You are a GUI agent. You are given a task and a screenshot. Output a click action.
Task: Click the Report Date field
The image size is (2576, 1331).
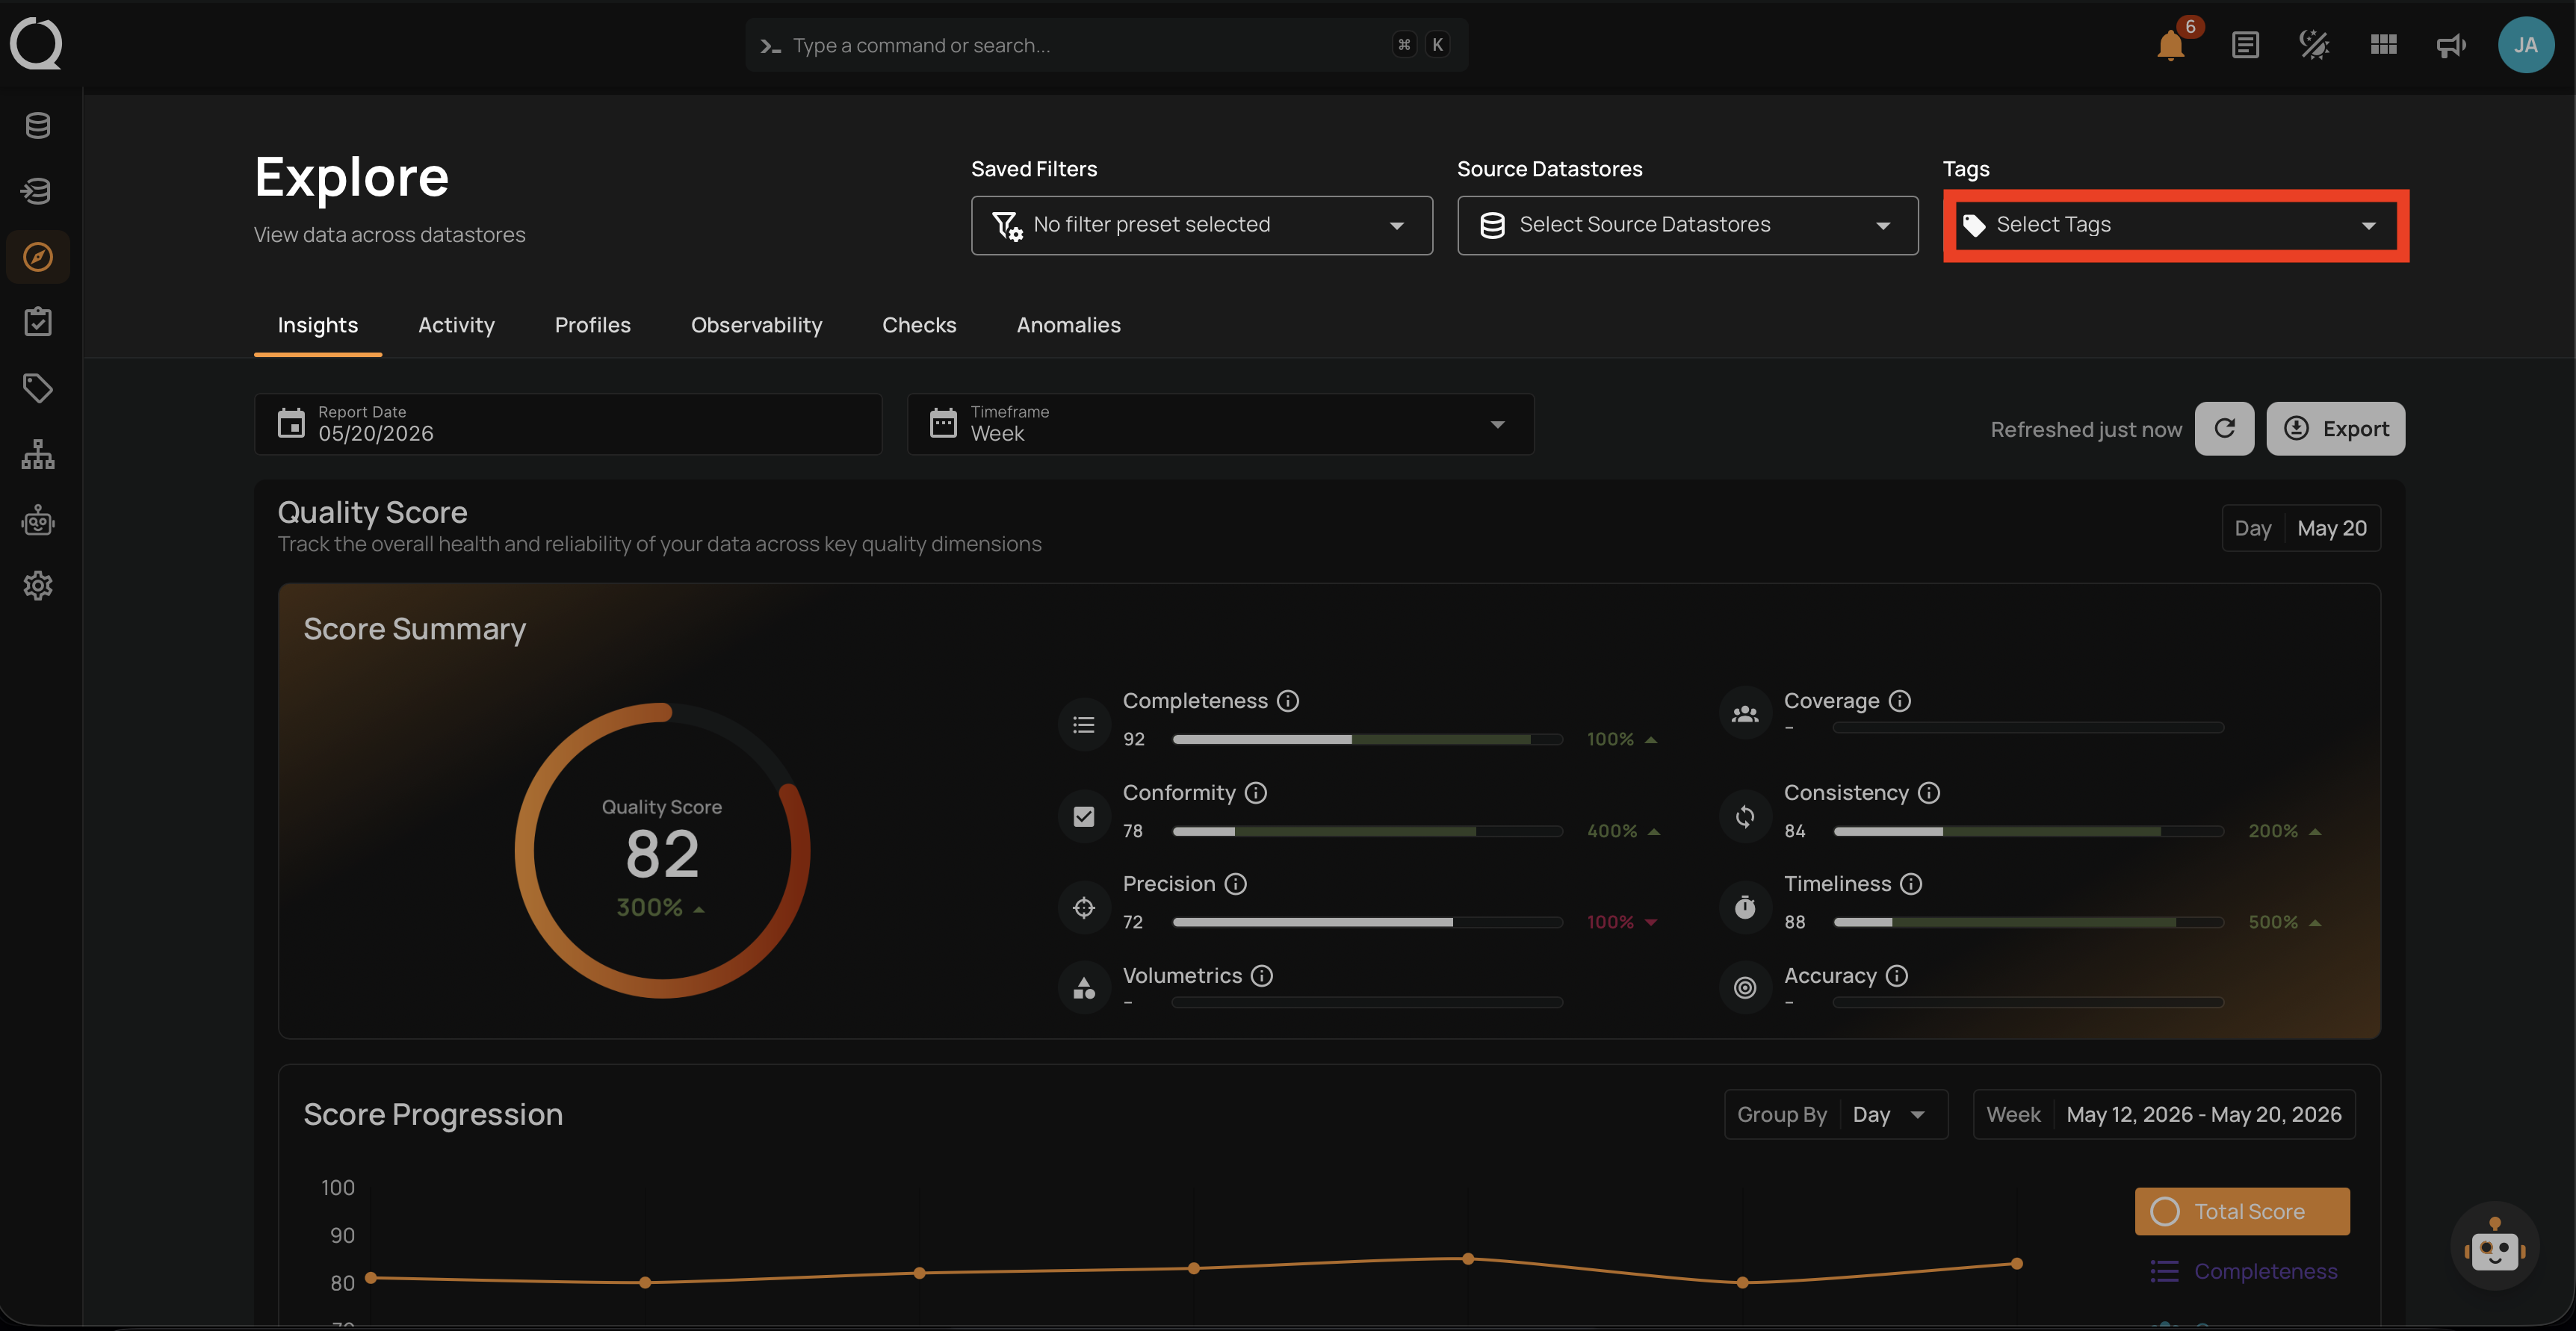pos(568,424)
